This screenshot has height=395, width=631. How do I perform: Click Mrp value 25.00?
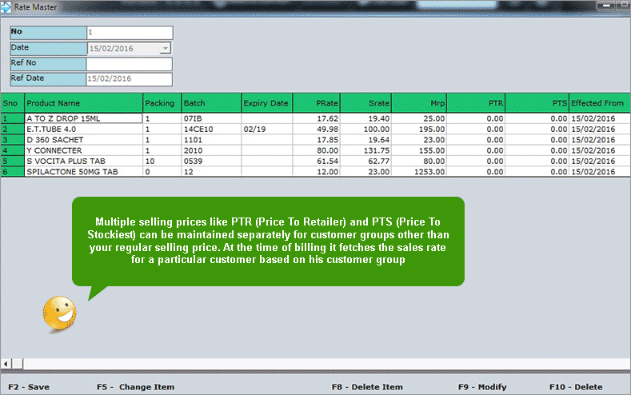click(419, 118)
